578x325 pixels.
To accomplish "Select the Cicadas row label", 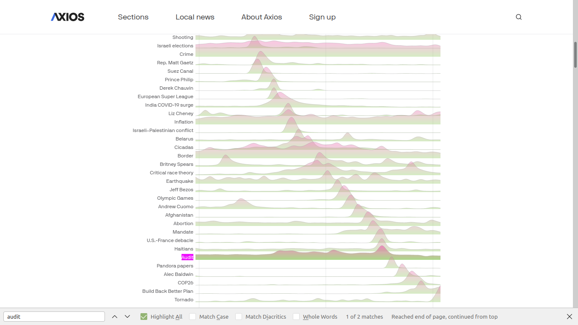I will 184,147.
